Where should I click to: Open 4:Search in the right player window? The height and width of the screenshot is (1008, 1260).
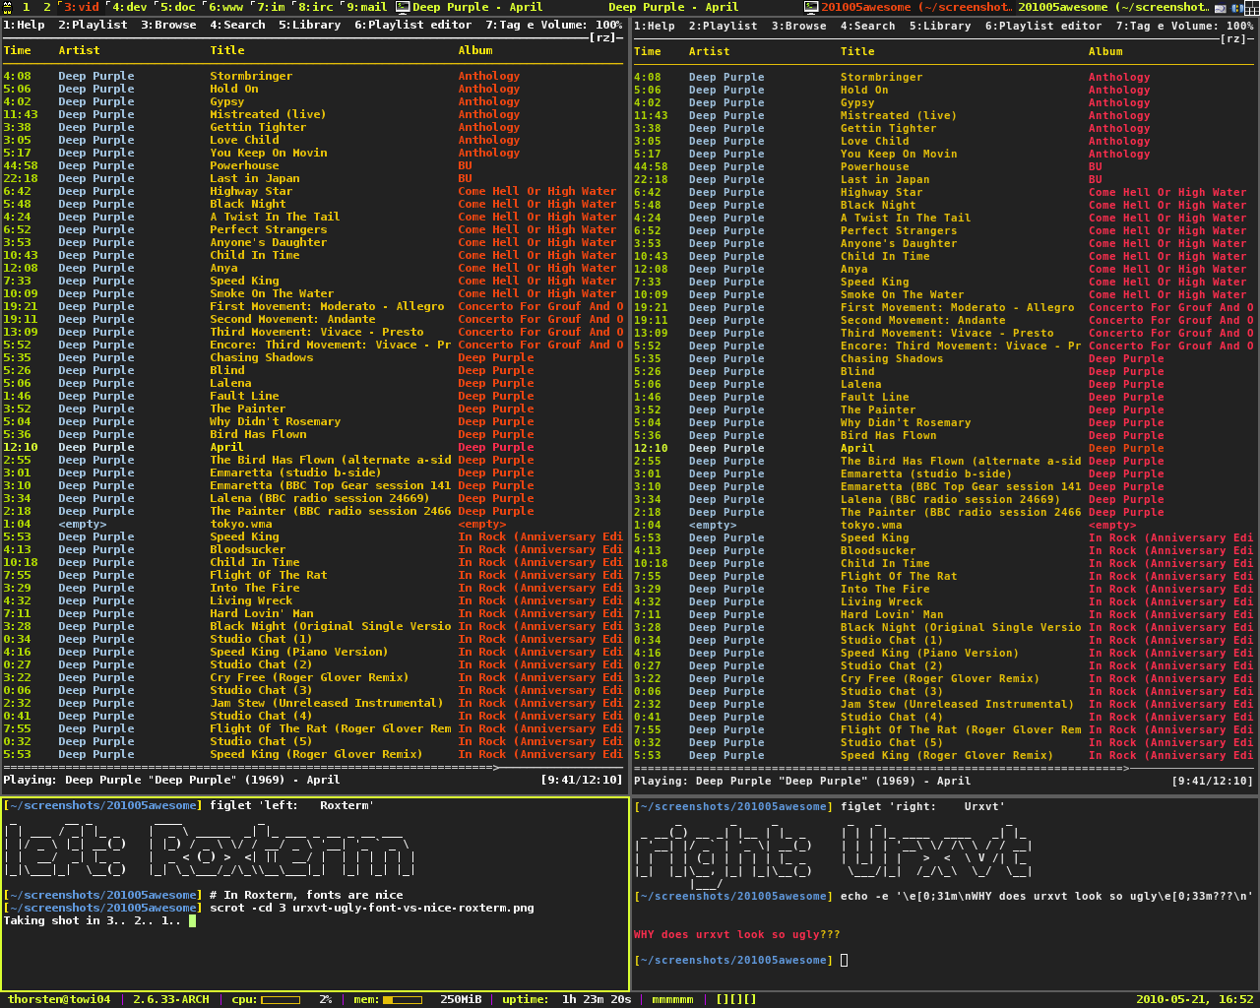[x=868, y=26]
